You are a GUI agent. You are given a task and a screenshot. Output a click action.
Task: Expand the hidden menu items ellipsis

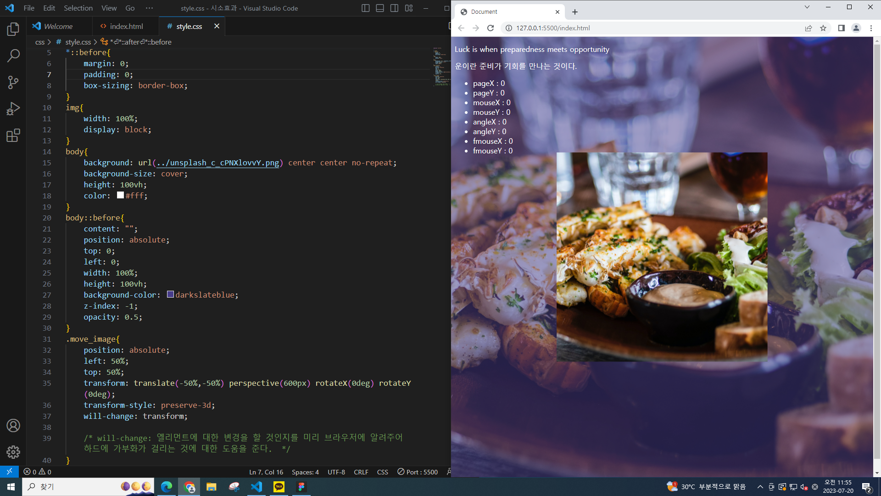(149, 8)
